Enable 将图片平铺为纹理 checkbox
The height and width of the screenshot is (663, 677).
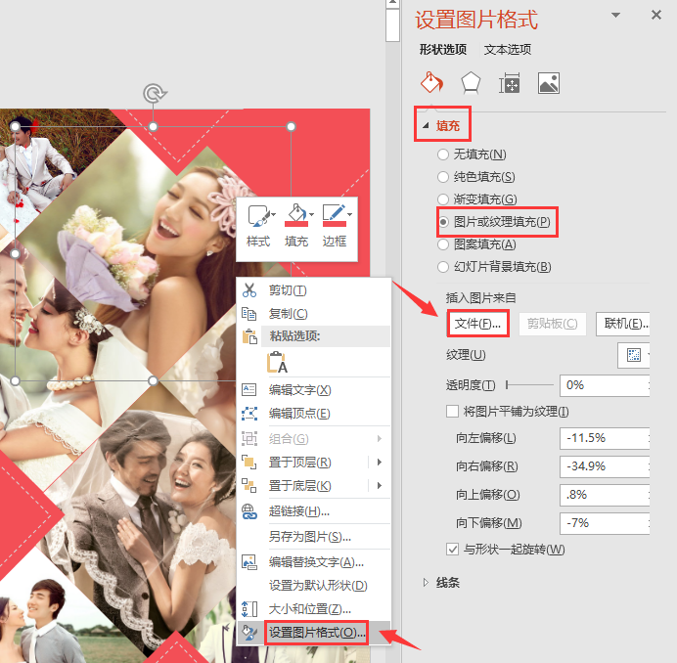click(452, 411)
